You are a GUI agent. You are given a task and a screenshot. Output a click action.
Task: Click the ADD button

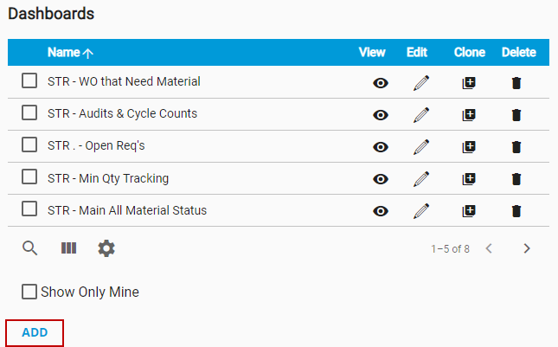pos(35,332)
